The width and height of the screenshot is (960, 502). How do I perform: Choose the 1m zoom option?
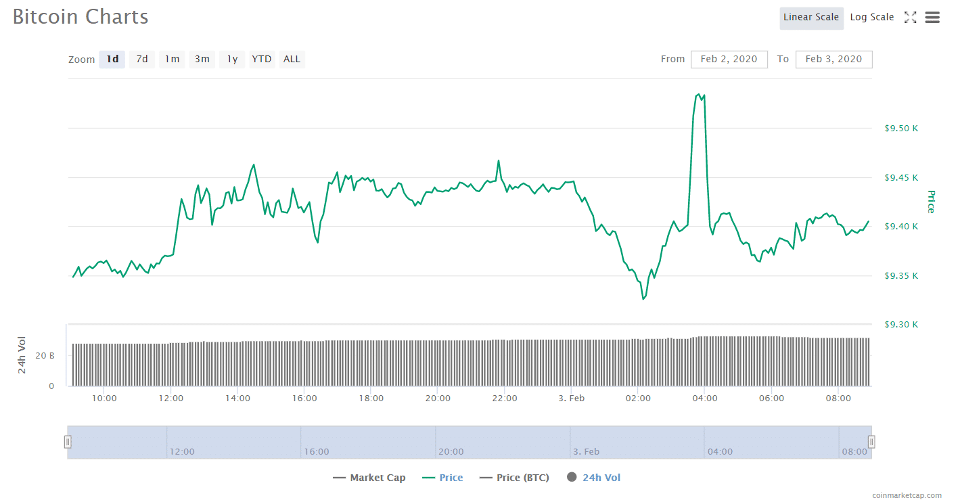[x=172, y=60]
